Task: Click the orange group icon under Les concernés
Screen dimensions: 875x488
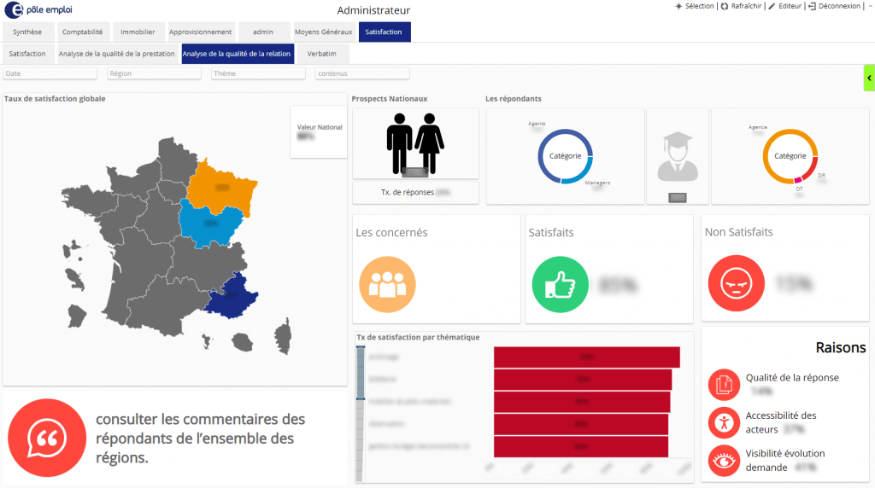Action: point(387,284)
